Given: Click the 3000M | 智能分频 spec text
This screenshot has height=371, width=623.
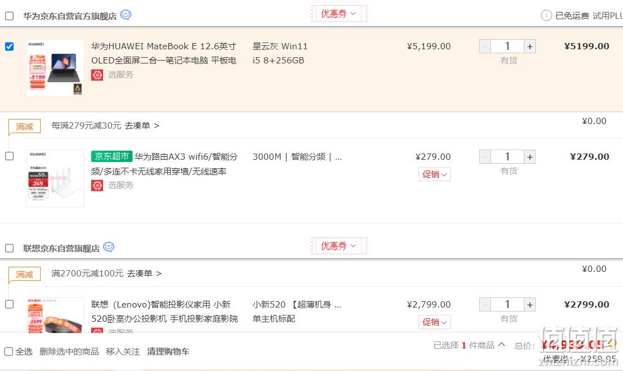Looking at the screenshot, I should [297, 156].
